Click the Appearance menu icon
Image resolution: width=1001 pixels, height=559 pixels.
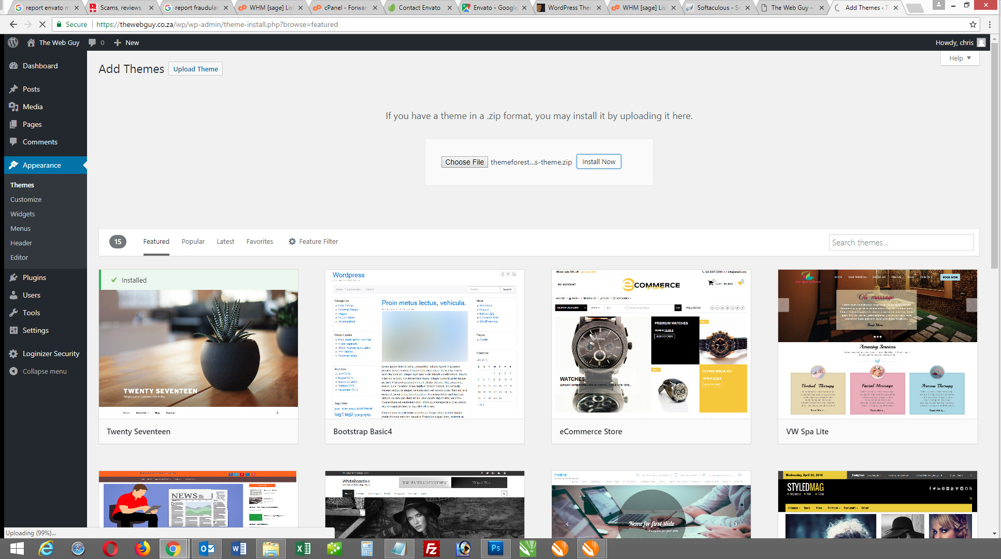coord(15,165)
